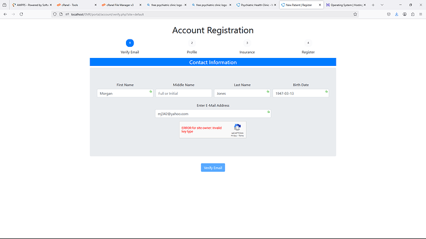
Task: Open the downloads arrow icon
Action: (x=396, y=14)
